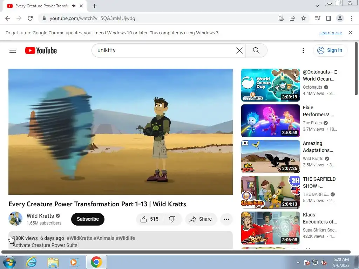Open The Fixies channel name
The width and height of the screenshot is (359, 269).
coord(312,123)
